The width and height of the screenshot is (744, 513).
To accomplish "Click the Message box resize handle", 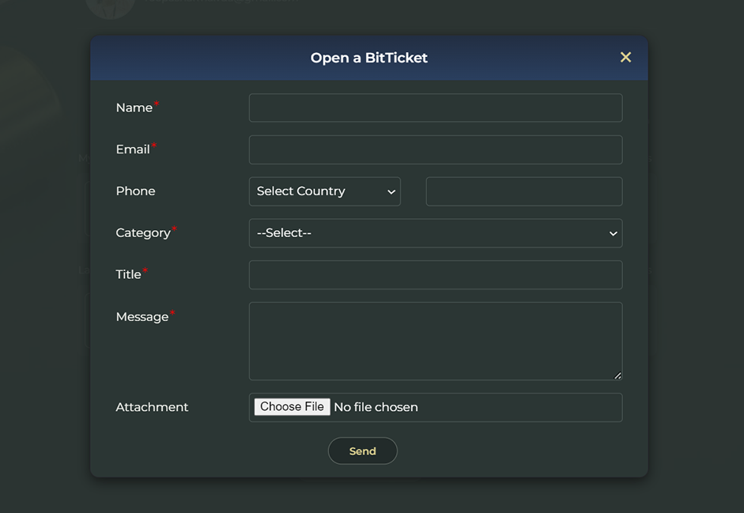I will click(617, 375).
